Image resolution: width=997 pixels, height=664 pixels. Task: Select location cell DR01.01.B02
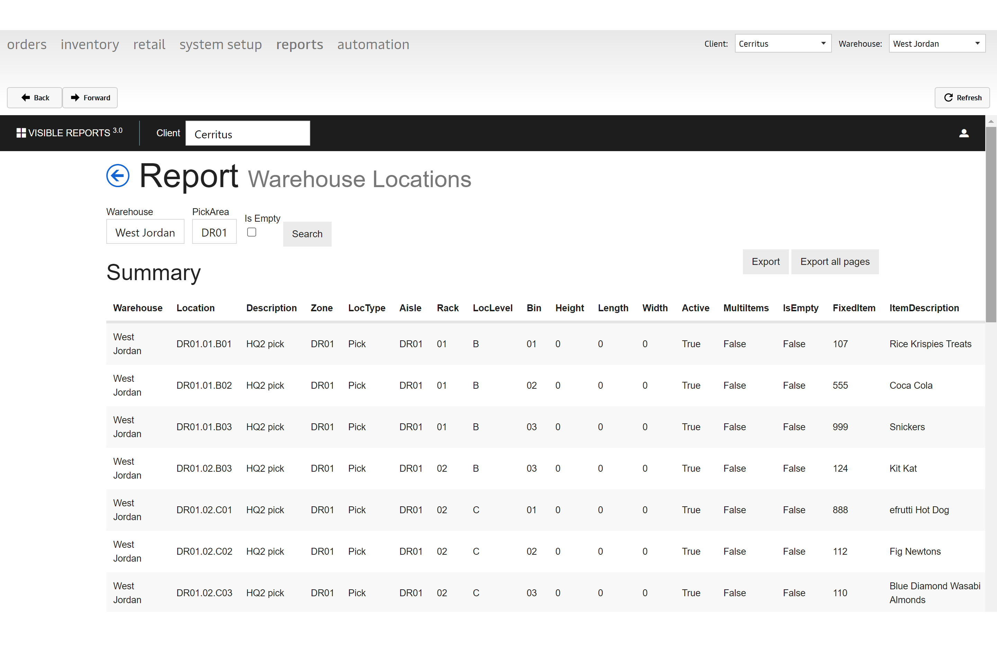click(x=204, y=385)
